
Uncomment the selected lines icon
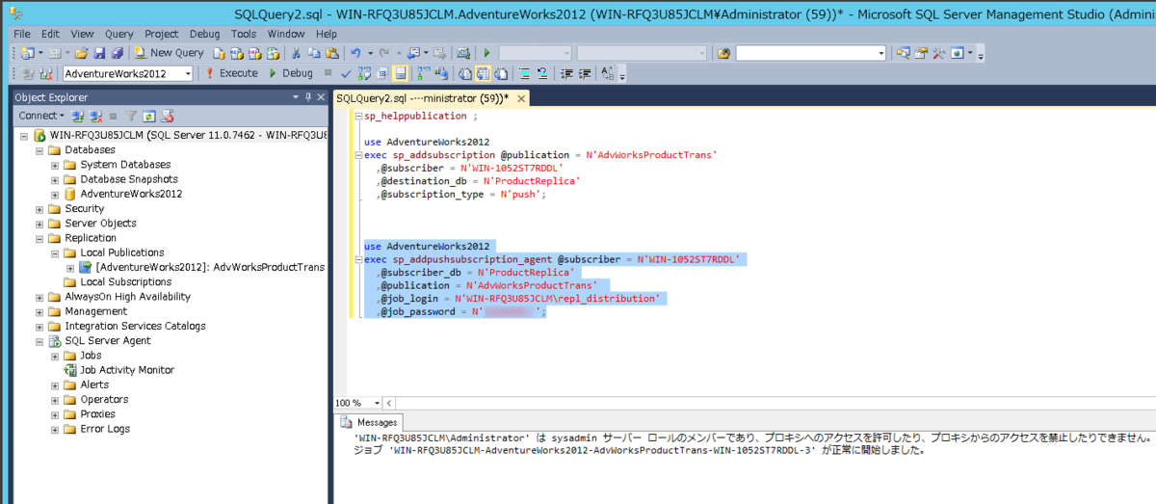point(542,73)
